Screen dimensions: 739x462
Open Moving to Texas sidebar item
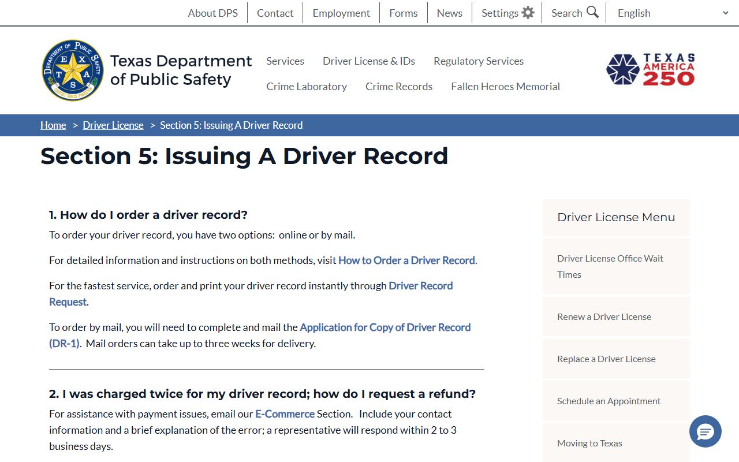tap(616, 443)
